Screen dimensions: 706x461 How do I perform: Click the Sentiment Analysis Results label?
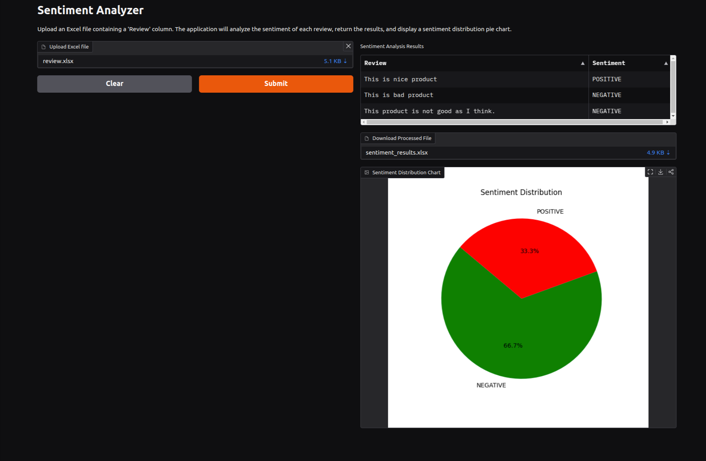[392, 47]
